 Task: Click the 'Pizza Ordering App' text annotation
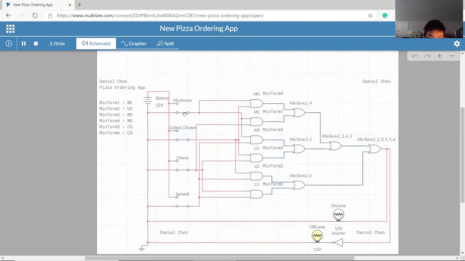click(122, 87)
